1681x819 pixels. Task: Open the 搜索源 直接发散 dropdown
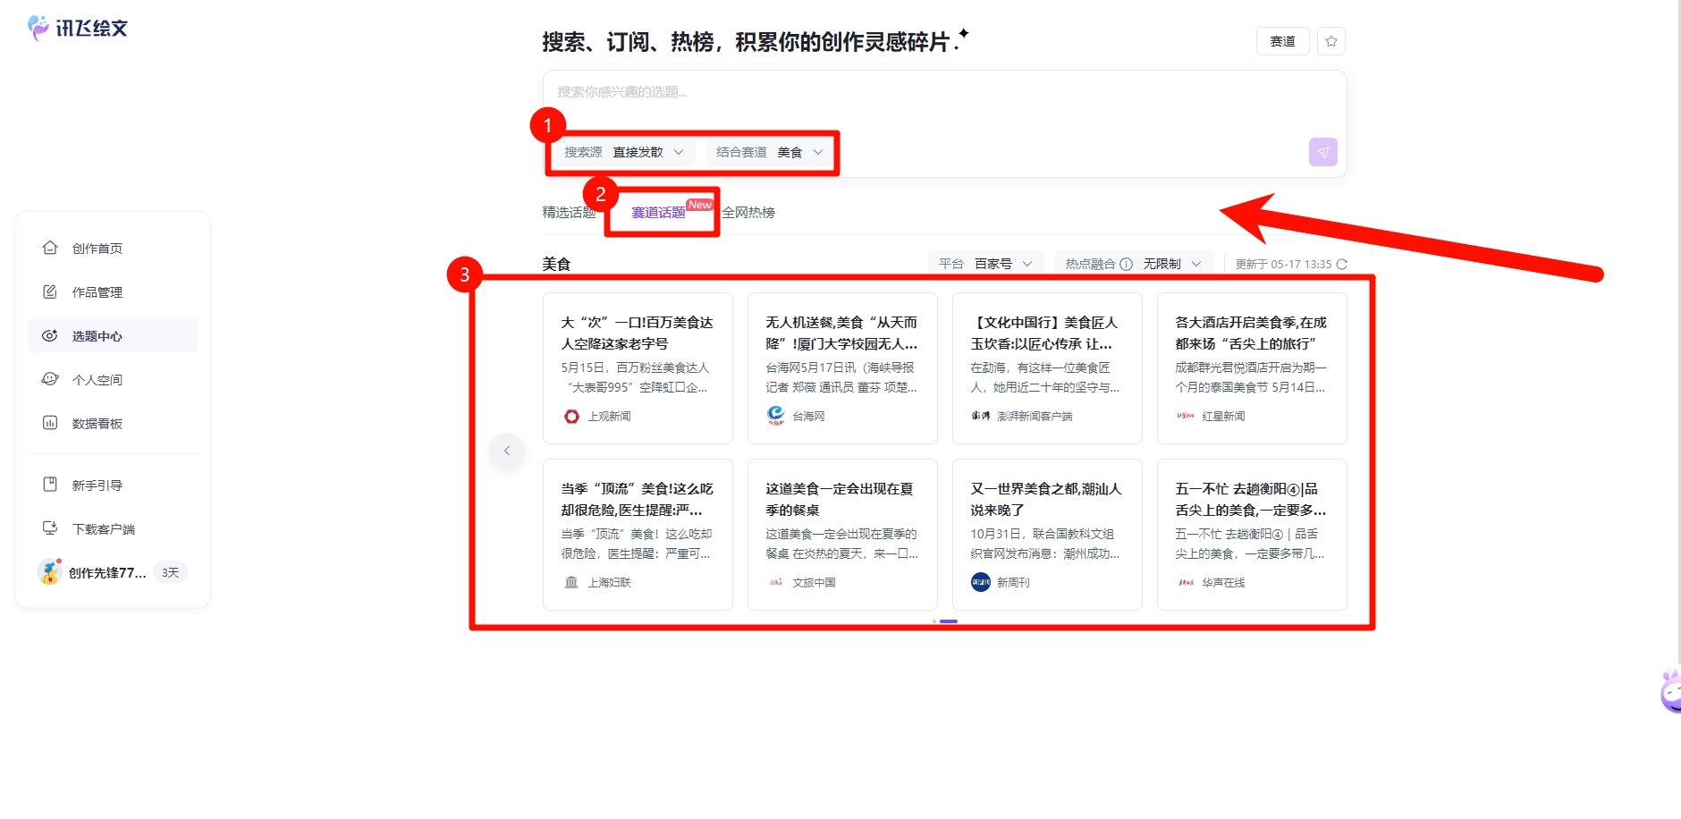[624, 152]
